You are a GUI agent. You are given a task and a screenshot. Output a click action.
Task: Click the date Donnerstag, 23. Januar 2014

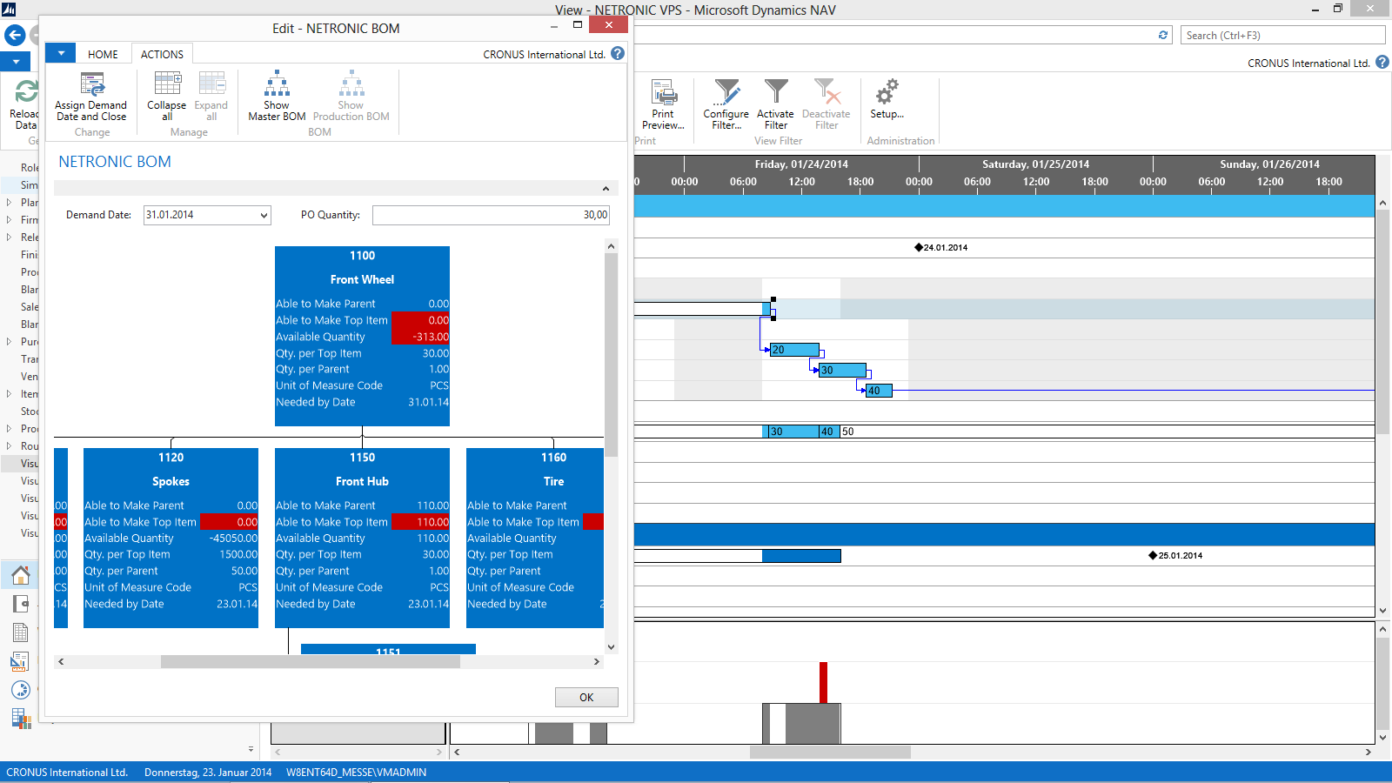click(208, 773)
